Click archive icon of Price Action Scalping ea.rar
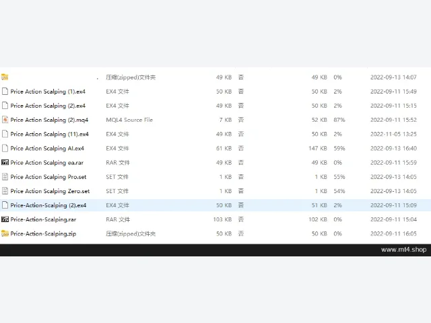The image size is (431, 323). pyautogui.click(x=5, y=162)
